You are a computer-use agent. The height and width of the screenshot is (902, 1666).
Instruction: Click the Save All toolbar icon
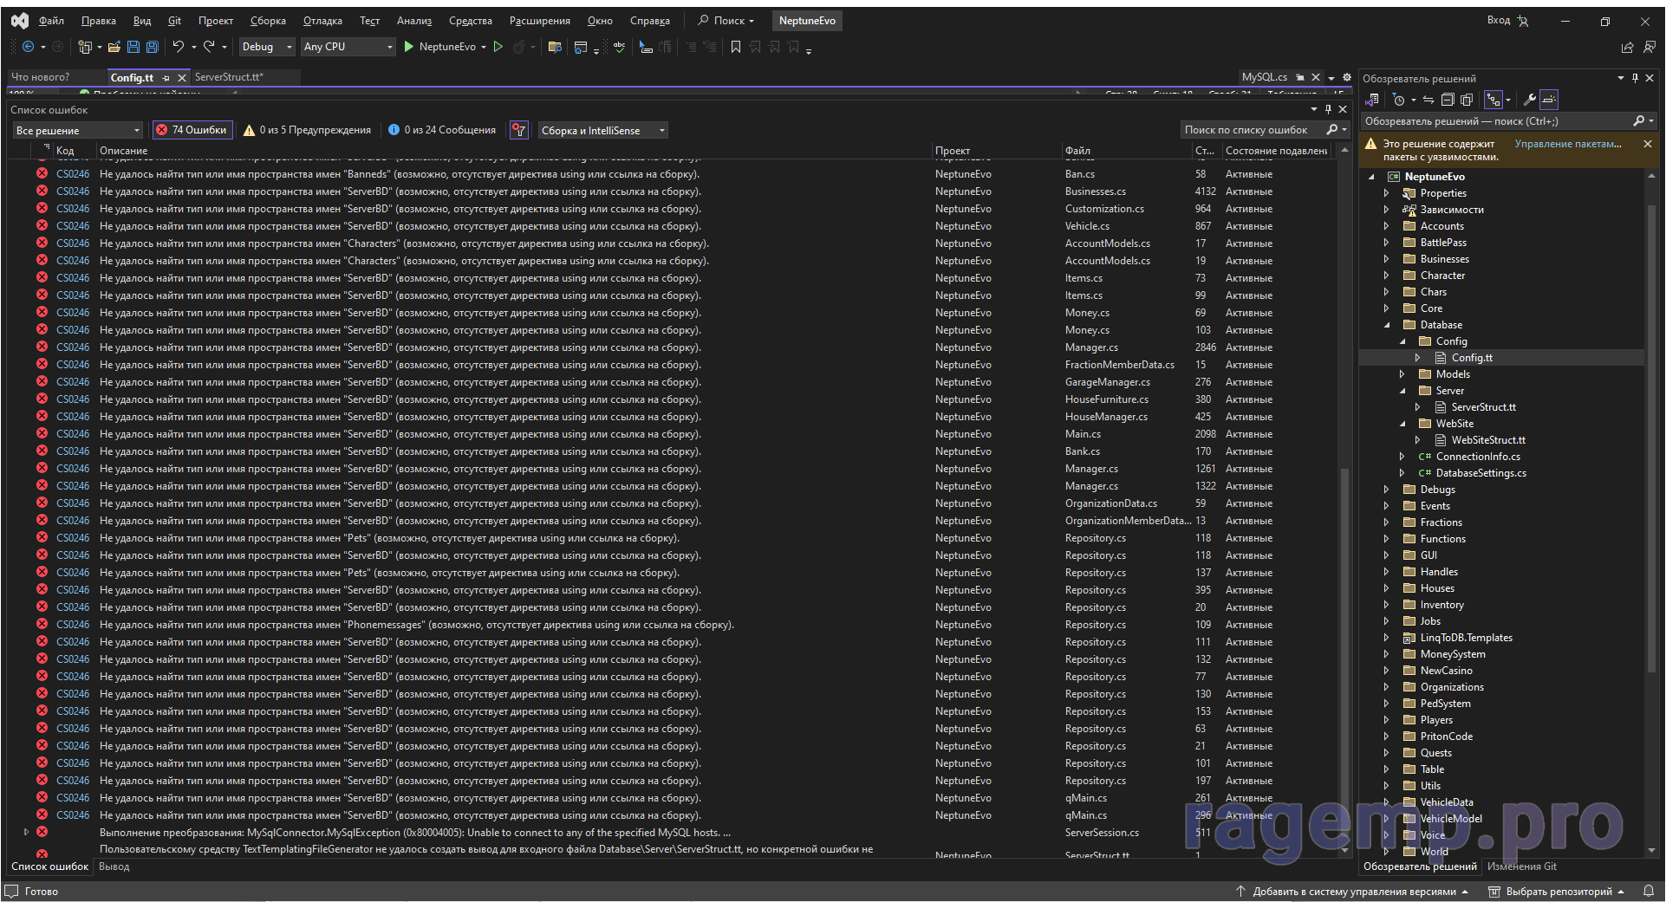tap(153, 47)
